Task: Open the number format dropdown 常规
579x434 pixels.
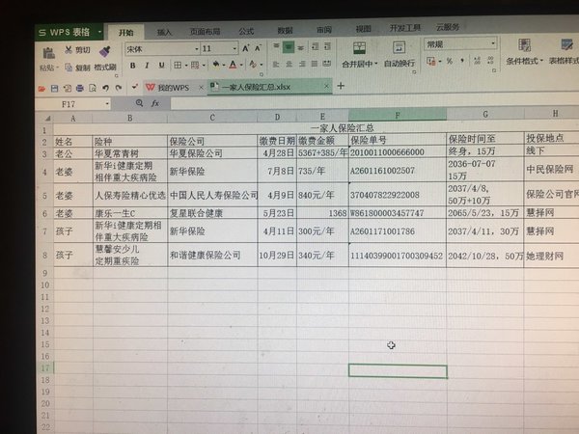Action: point(493,43)
